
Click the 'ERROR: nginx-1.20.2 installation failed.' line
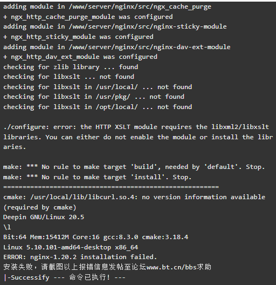pyautogui.click(x=80, y=257)
